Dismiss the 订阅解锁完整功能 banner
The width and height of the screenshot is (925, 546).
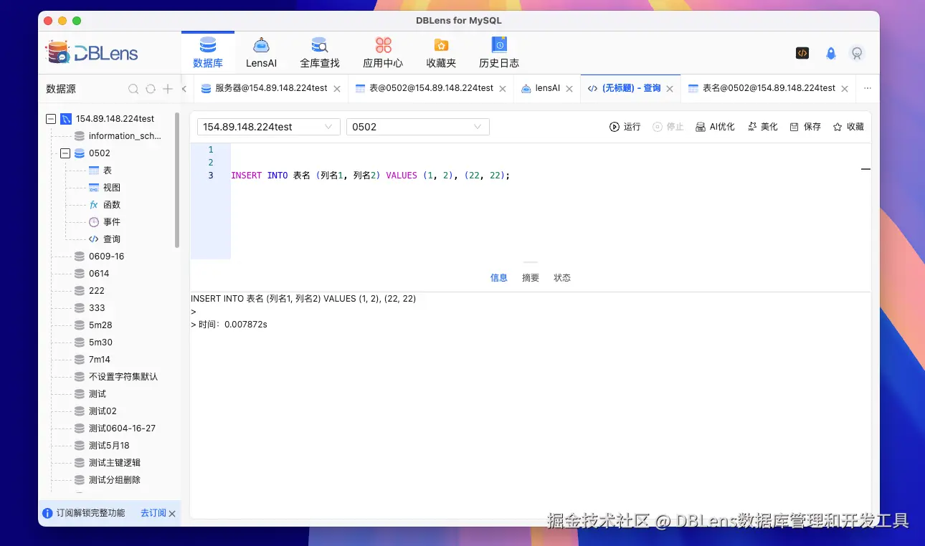coord(172,514)
